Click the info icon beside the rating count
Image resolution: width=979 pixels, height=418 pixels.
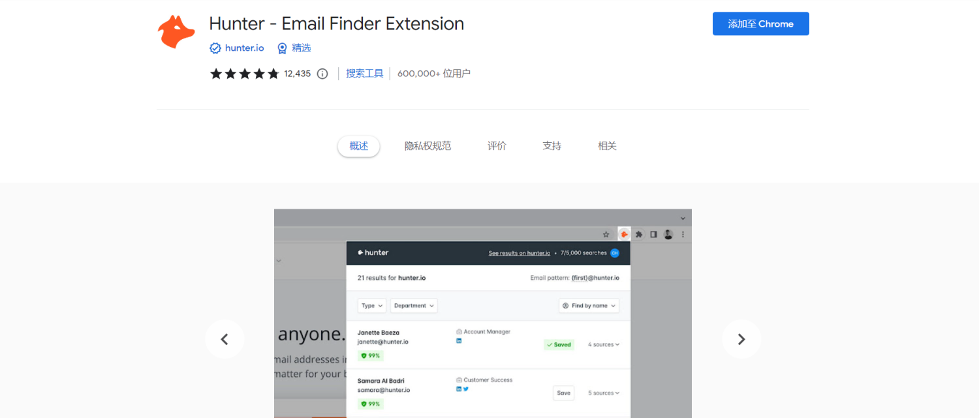(x=322, y=73)
